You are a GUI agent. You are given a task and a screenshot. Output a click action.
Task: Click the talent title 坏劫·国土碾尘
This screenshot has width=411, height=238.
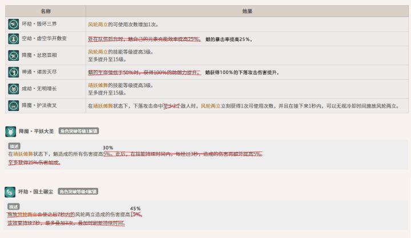pyautogui.click(x=35, y=192)
